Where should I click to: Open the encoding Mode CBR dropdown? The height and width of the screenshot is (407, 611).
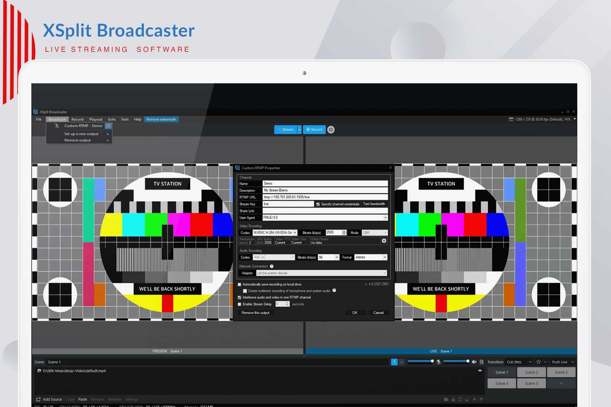click(x=385, y=233)
